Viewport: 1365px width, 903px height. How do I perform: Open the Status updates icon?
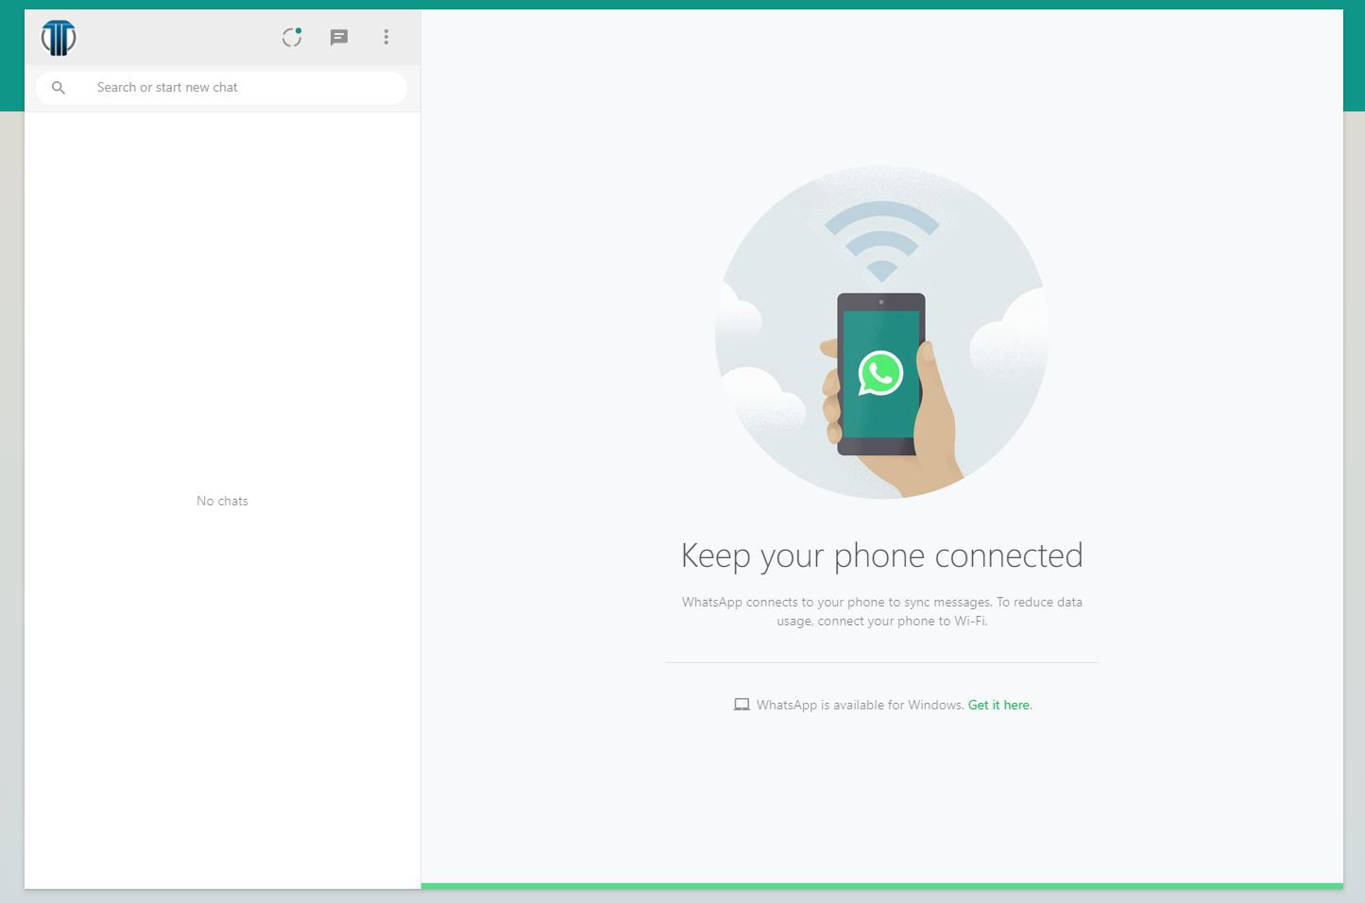291,37
